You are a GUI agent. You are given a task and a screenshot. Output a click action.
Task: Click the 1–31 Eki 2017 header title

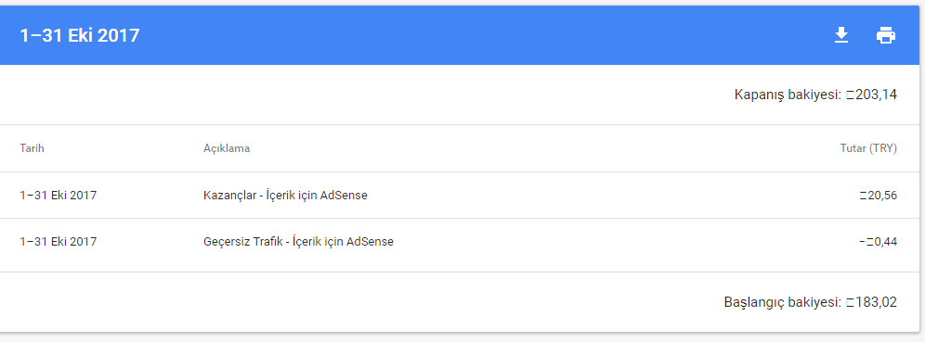pyautogui.click(x=80, y=36)
